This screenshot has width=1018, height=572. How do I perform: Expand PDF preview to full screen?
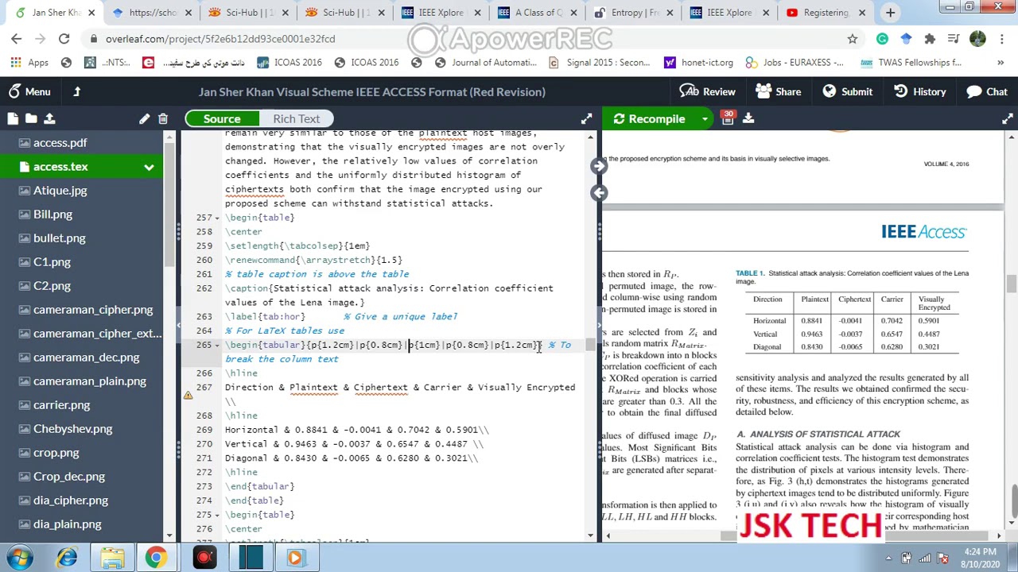point(1008,118)
